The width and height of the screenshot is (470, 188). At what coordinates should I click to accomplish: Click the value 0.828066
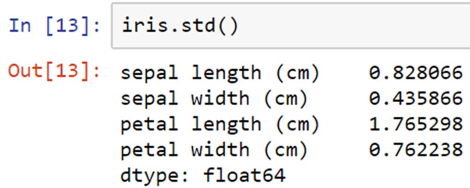tap(416, 73)
